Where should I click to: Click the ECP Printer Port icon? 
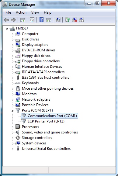point(24,121)
